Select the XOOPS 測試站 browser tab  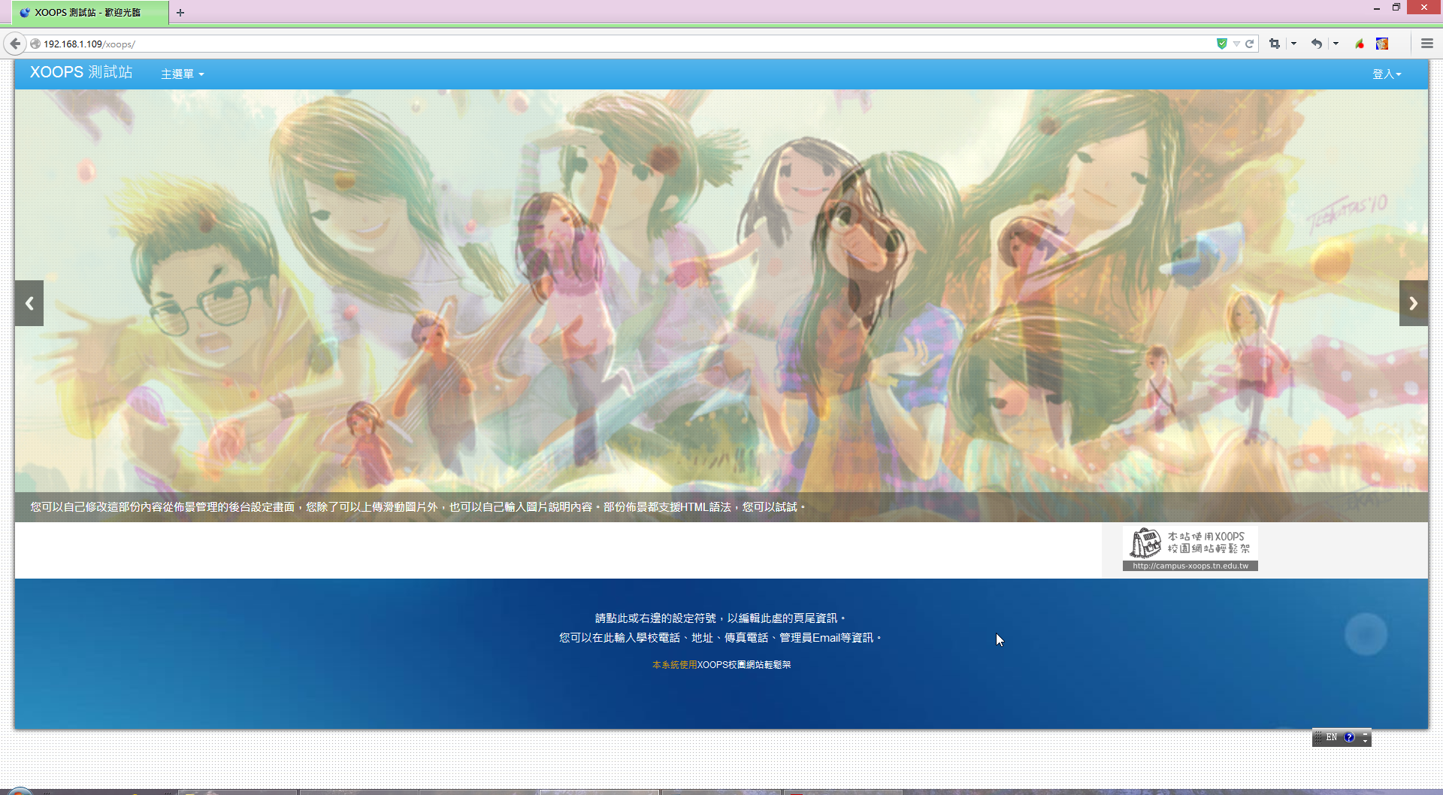tap(89, 13)
